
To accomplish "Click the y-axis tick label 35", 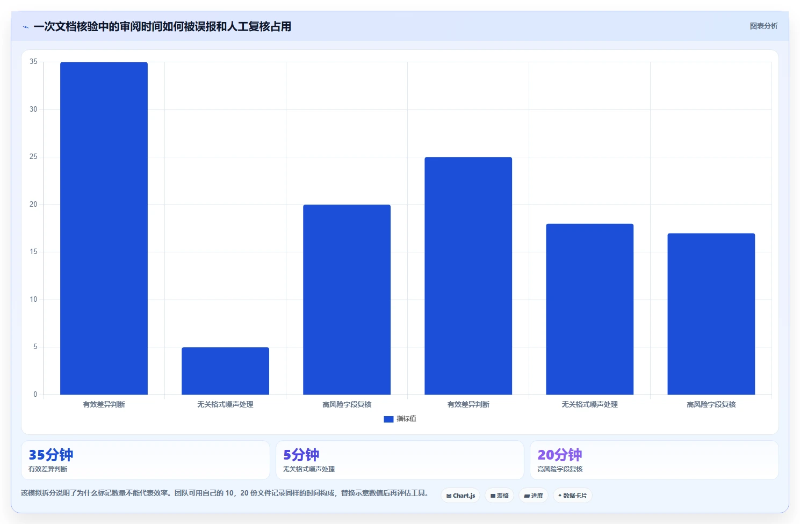I will [x=33, y=62].
